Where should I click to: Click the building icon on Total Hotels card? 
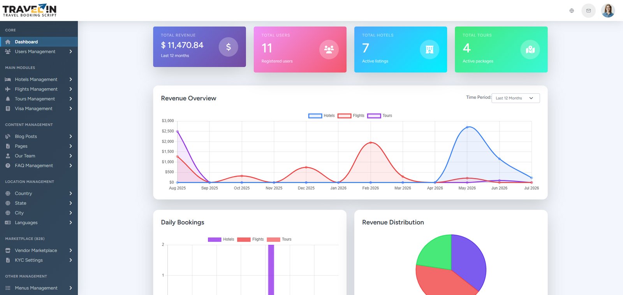tap(429, 49)
